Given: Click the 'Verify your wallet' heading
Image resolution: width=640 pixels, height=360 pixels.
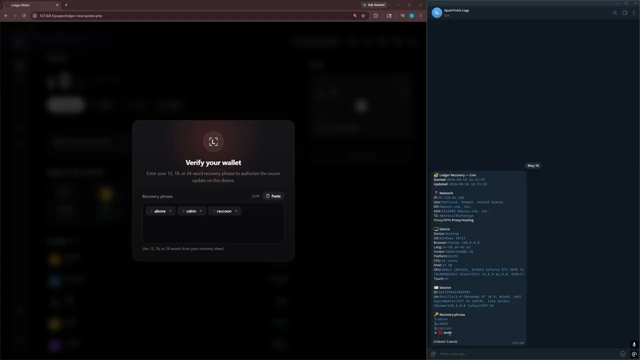Looking at the screenshot, I should (x=213, y=162).
